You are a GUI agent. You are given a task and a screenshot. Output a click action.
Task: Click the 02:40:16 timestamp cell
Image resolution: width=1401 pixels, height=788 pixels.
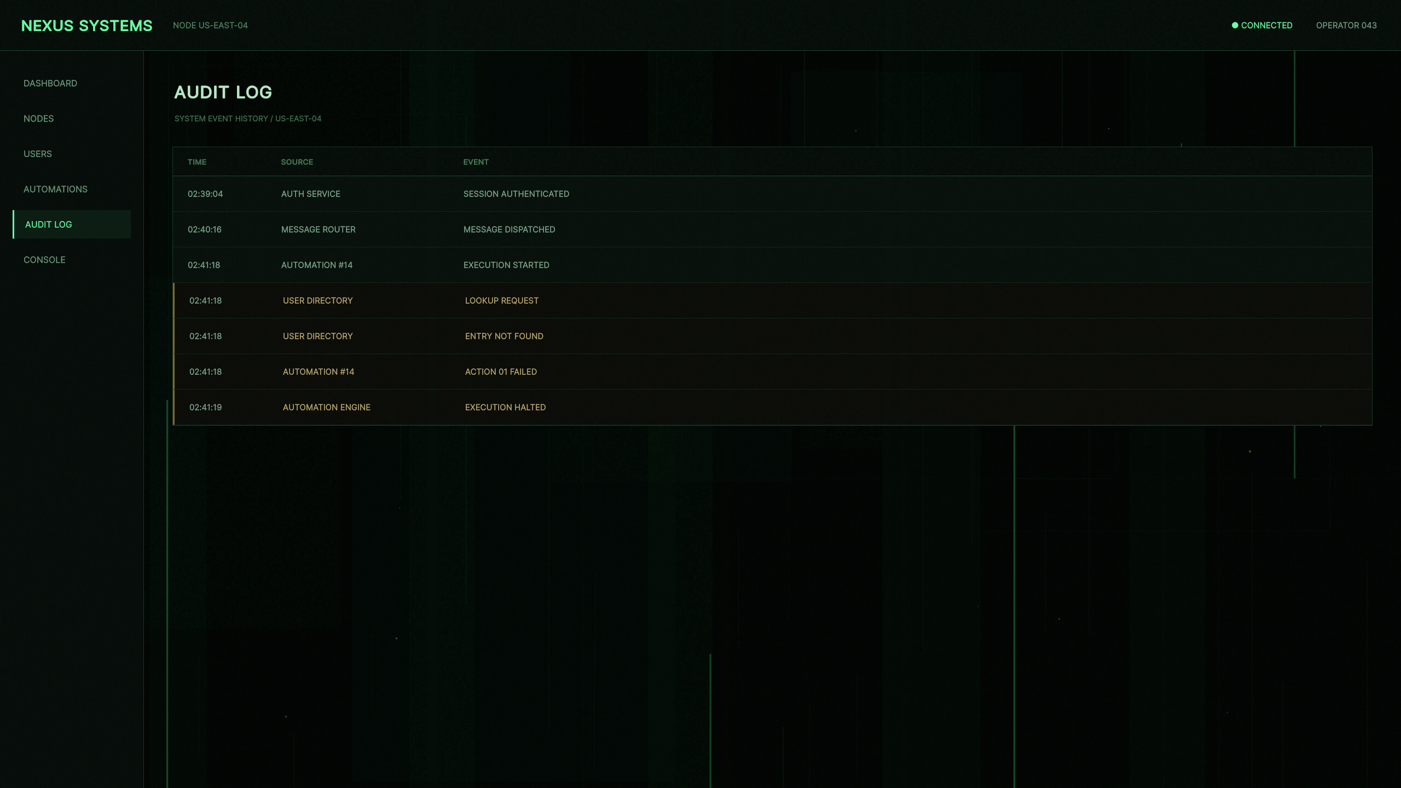205,229
